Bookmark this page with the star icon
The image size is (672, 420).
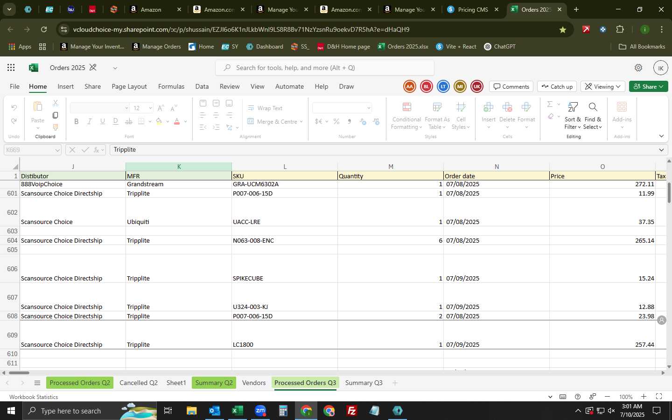pyautogui.click(x=563, y=29)
